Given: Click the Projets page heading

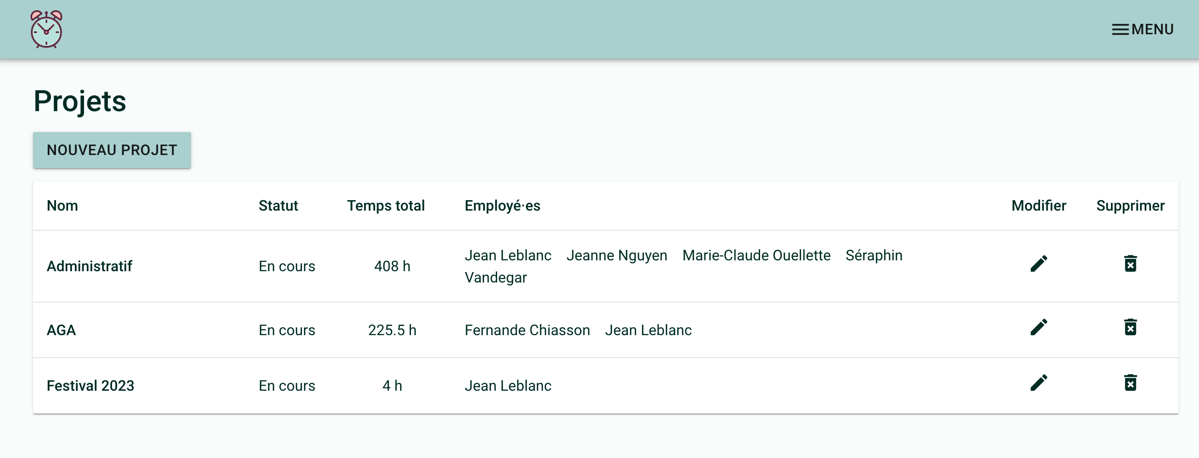Looking at the screenshot, I should (x=79, y=101).
